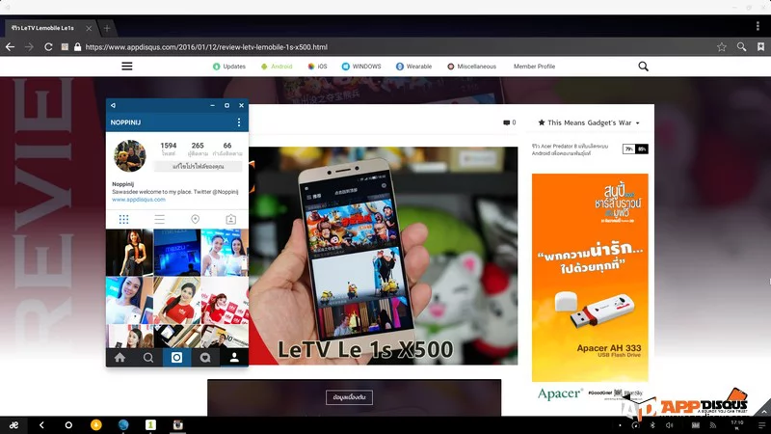Switch to the globe browser taskbar icon
Viewport: 771px width, 434px height.
(123, 424)
